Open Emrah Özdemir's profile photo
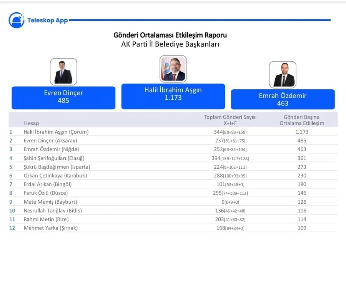The height and width of the screenshot is (303, 346). pyautogui.click(x=283, y=74)
